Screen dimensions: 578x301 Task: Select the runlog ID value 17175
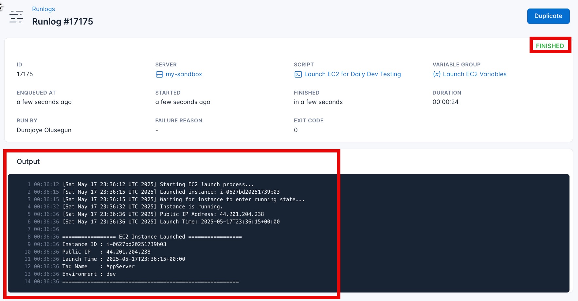25,74
